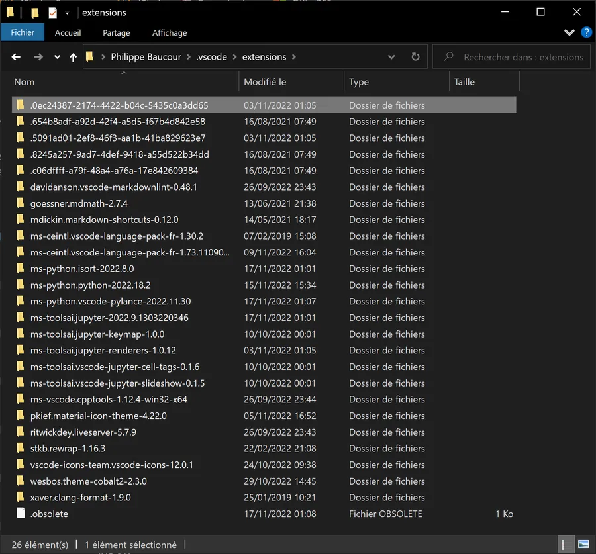This screenshot has height=554, width=596.
Task: Select the ms-python.isort-2022.8.0 folder
Action: tap(82, 269)
